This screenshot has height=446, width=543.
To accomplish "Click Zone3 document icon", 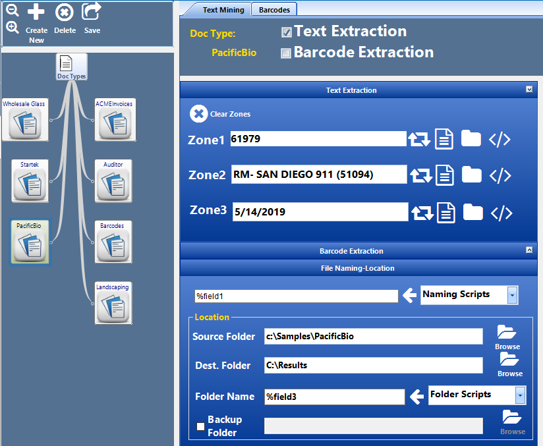I will [446, 213].
